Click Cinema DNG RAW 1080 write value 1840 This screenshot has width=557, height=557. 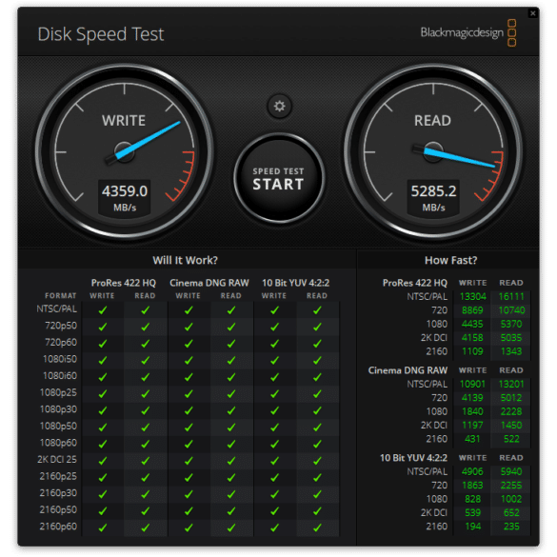[472, 411]
